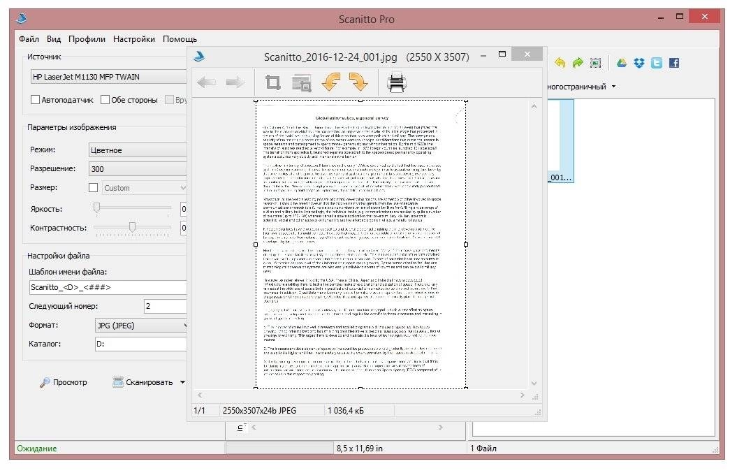Adjust the Яркость slider handle
This screenshot has width=737, height=473.
97,208
